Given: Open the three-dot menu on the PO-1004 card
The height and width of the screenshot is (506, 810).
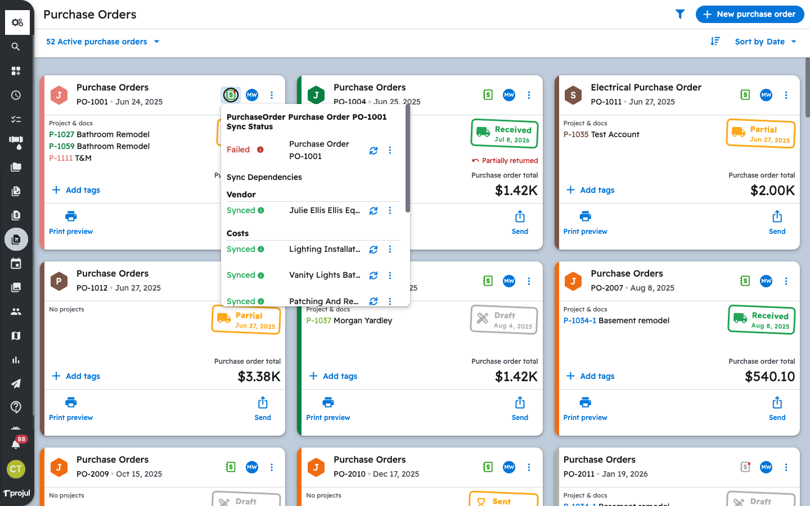Looking at the screenshot, I should [x=529, y=95].
